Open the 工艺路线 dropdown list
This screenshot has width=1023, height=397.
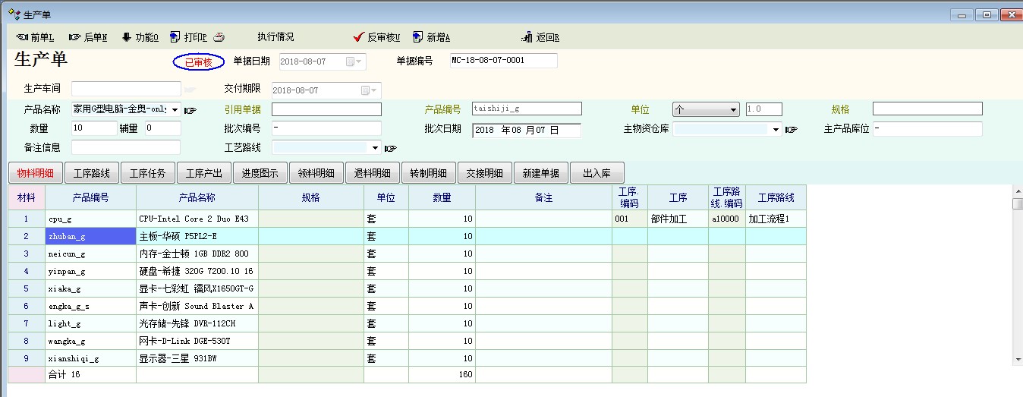click(376, 148)
